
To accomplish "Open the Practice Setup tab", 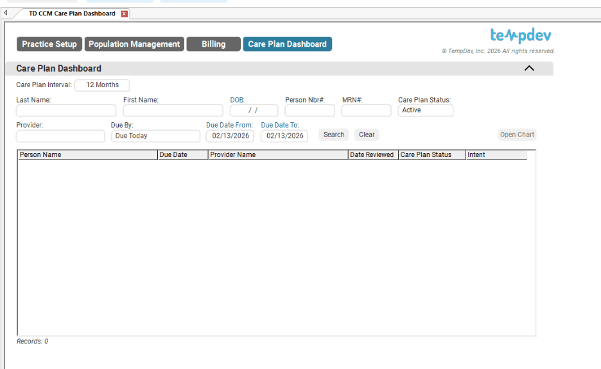I will [x=49, y=44].
